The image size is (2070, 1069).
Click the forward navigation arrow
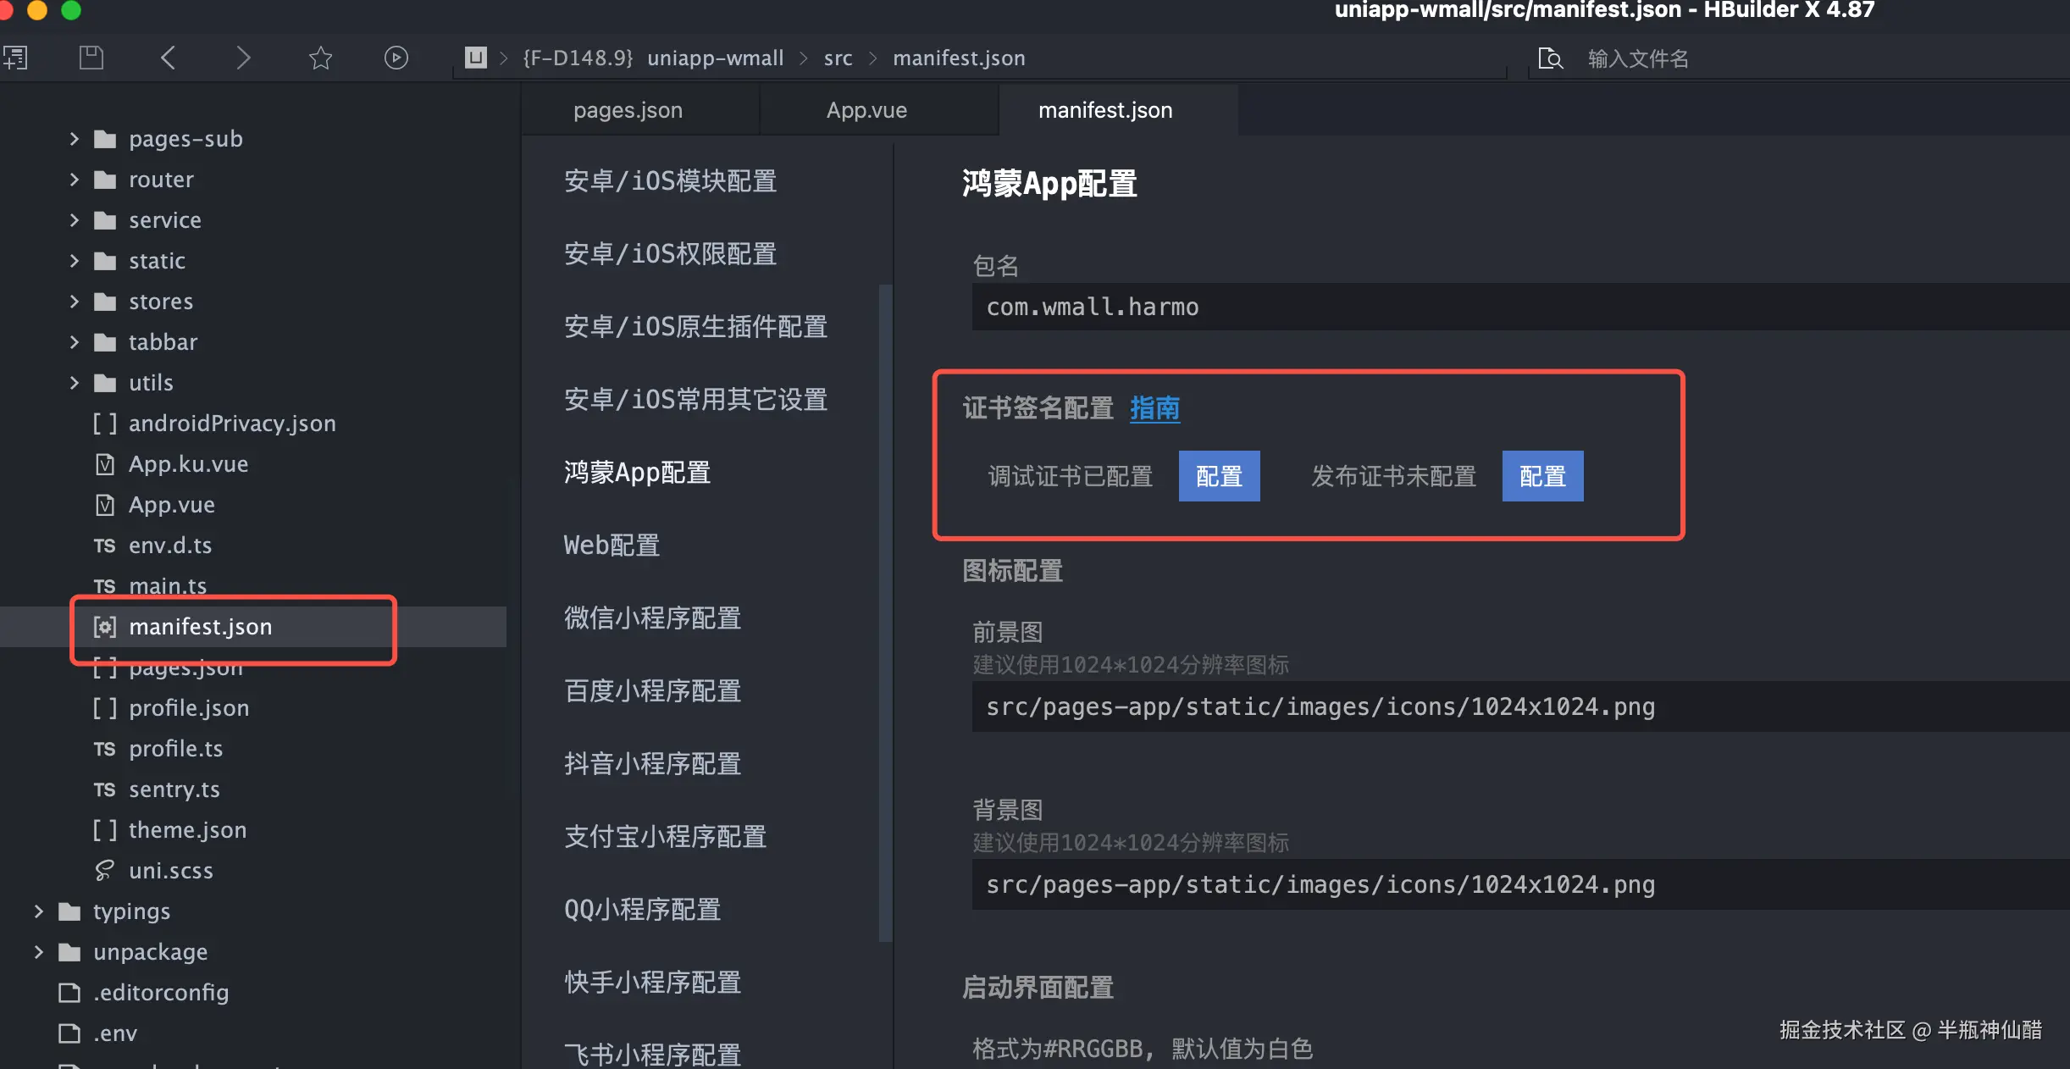click(x=243, y=58)
